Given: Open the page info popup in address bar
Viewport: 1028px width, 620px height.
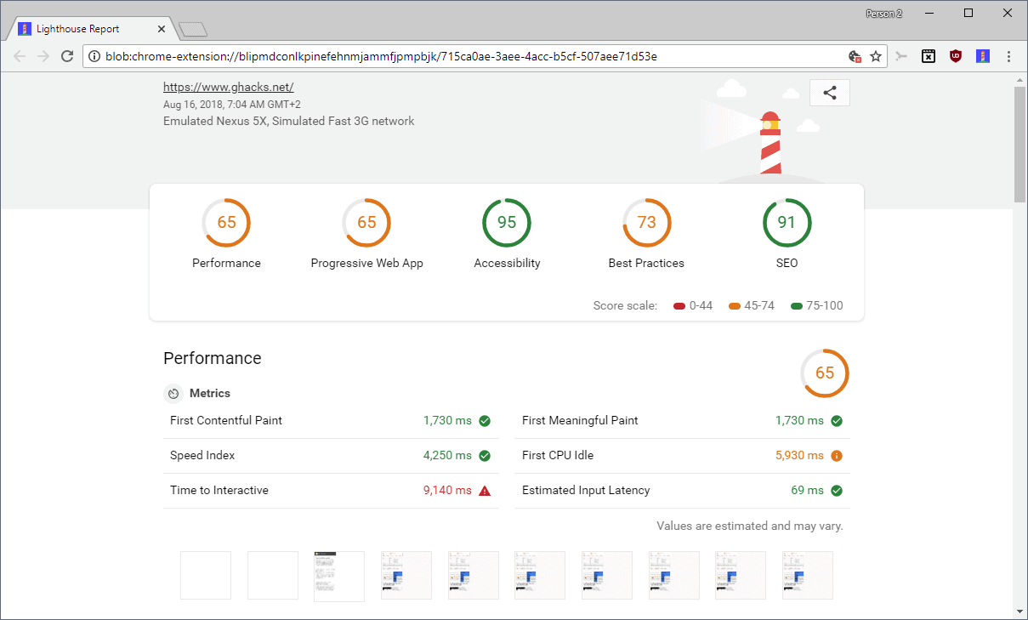Looking at the screenshot, I should point(94,55).
